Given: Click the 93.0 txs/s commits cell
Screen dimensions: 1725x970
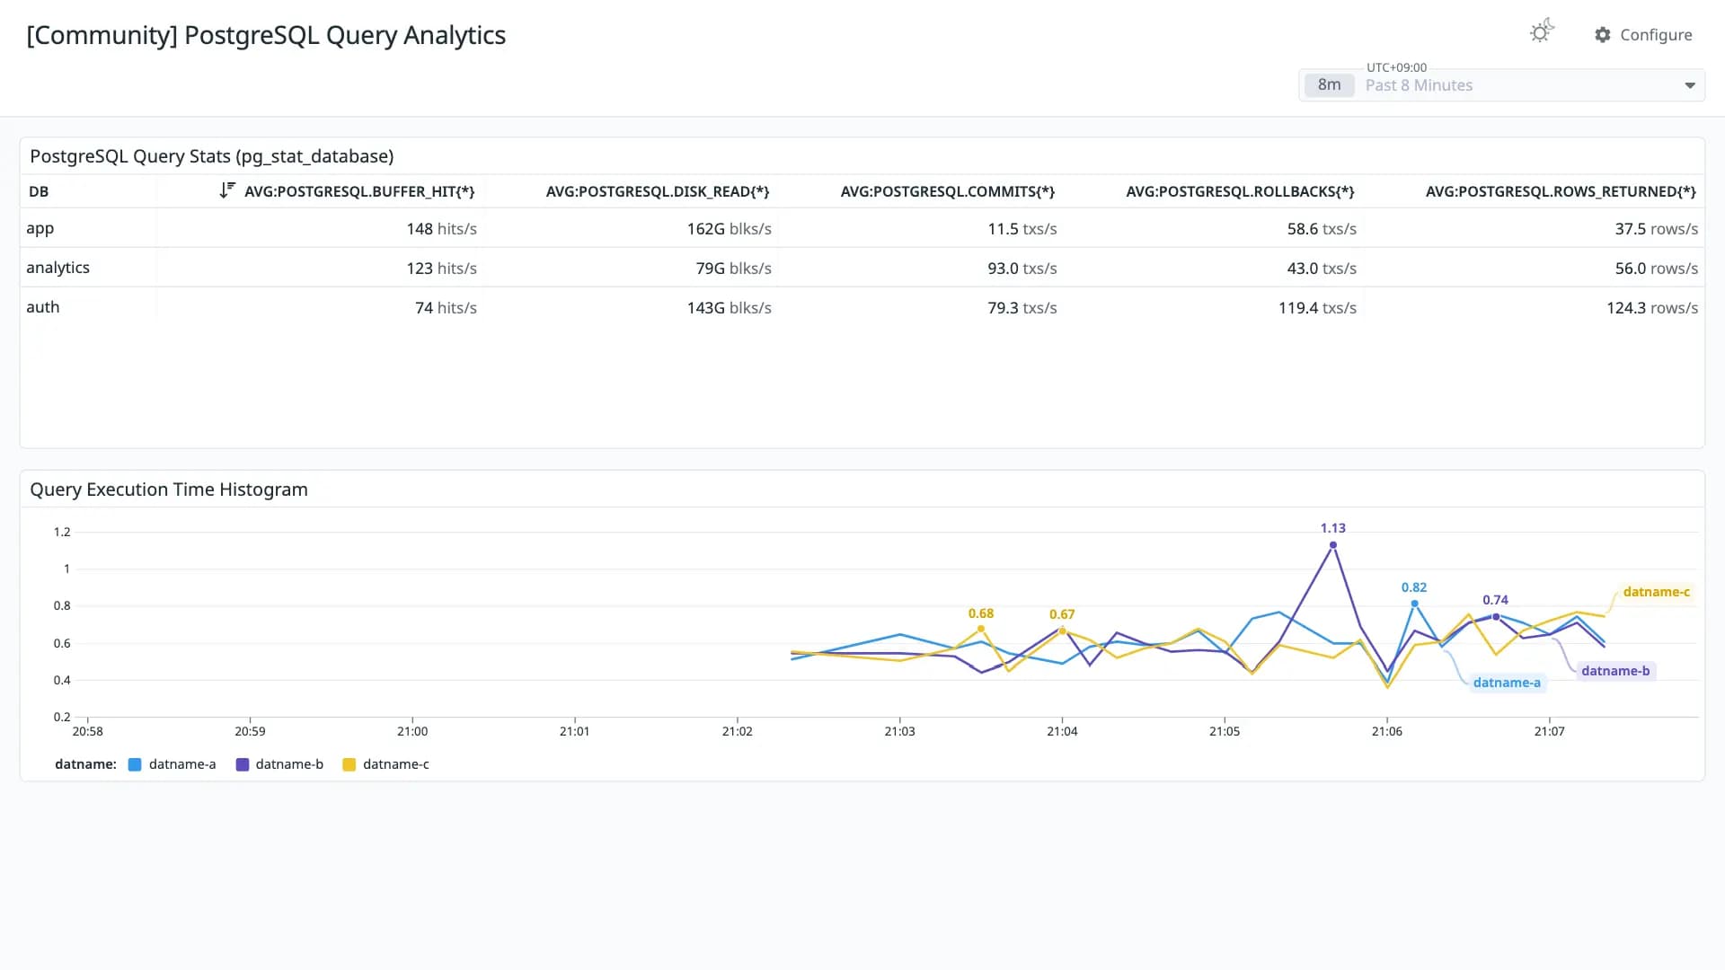Looking at the screenshot, I should click(1022, 269).
